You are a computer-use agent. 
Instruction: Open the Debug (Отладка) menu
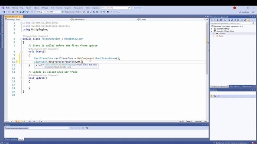click(x=45, y=8)
